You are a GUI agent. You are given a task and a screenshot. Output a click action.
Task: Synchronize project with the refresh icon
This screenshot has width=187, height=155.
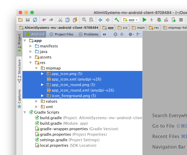tap(35, 20)
